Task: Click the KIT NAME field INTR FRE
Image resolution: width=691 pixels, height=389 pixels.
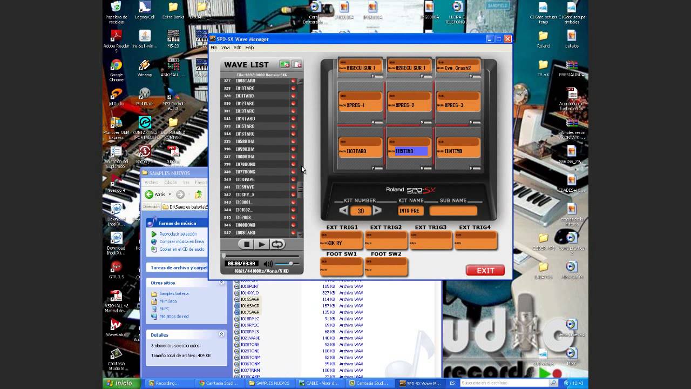Action: (410, 211)
